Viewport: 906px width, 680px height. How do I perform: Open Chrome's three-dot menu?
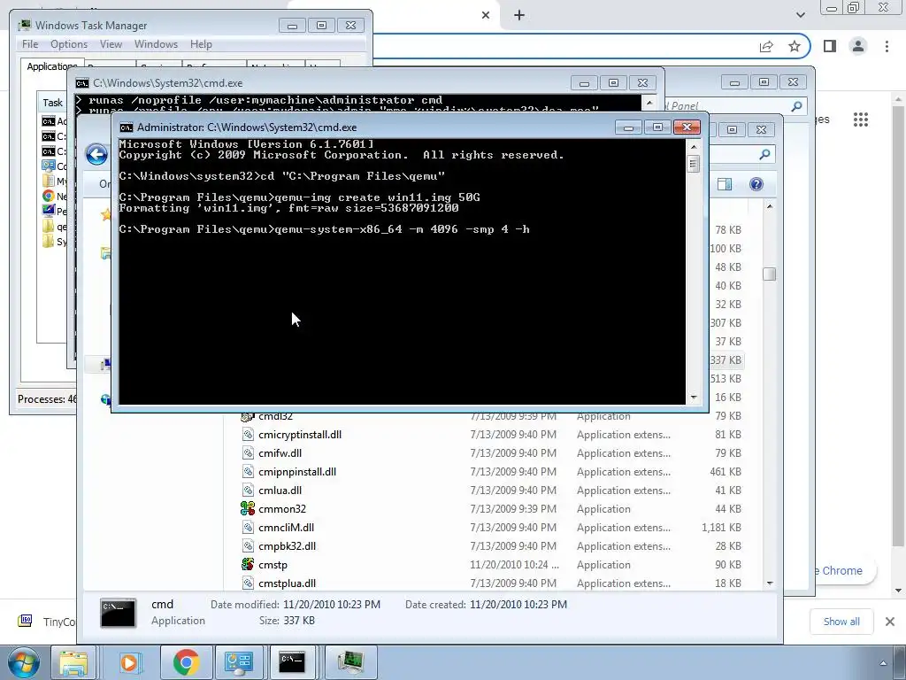click(887, 46)
